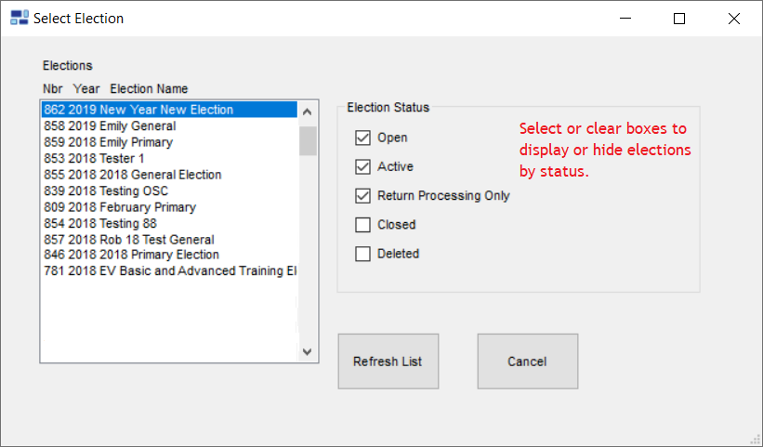Select 781 2018 EV Basic and Advanced Training
This screenshot has width=763, height=447.
pyautogui.click(x=169, y=270)
